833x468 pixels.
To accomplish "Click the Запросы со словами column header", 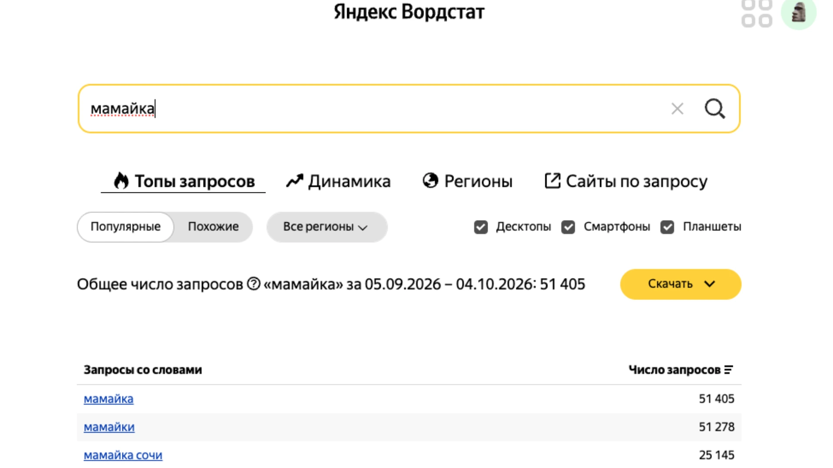I will (x=143, y=370).
